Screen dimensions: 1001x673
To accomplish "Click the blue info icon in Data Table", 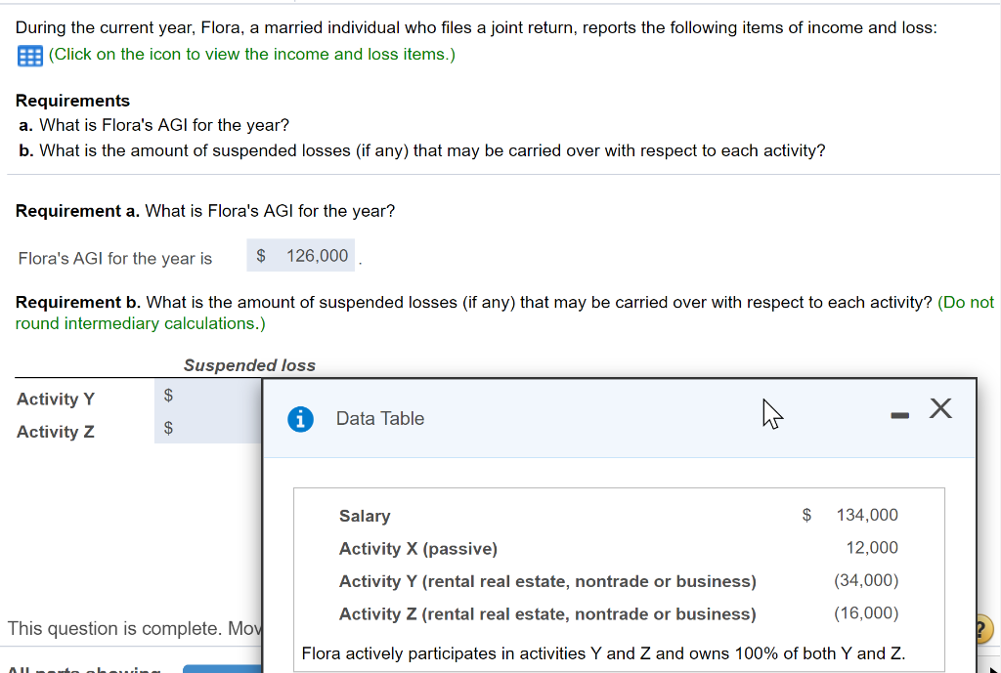I will point(301,419).
